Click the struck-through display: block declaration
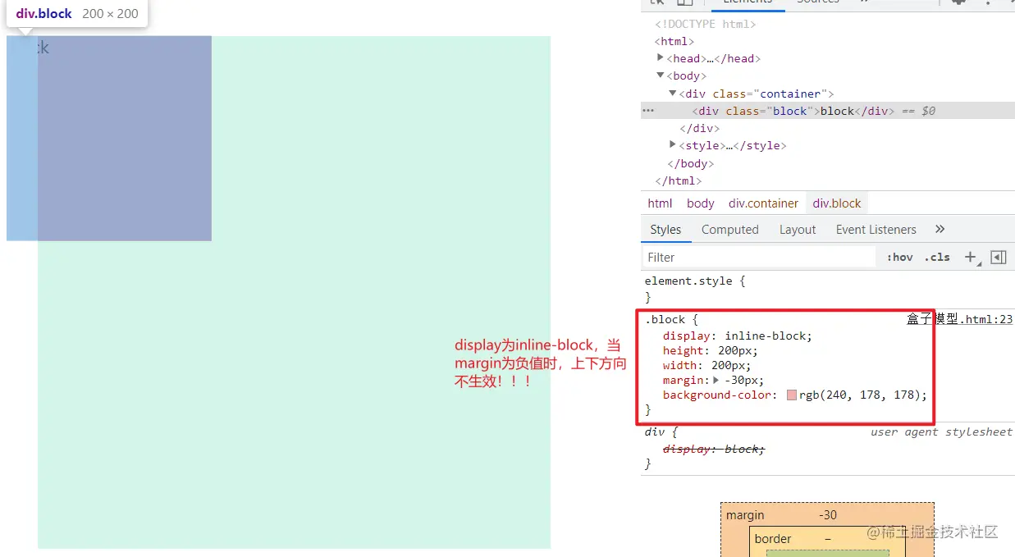 713,449
